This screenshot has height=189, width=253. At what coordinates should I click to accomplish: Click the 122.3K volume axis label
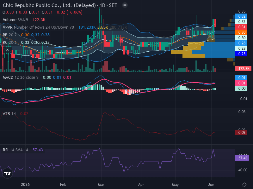tap(243, 69)
